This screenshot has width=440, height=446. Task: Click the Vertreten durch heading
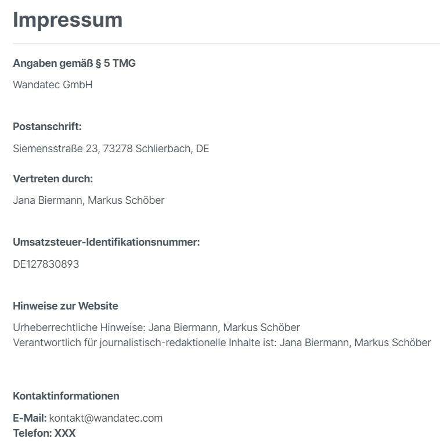pyautogui.click(x=53, y=179)
